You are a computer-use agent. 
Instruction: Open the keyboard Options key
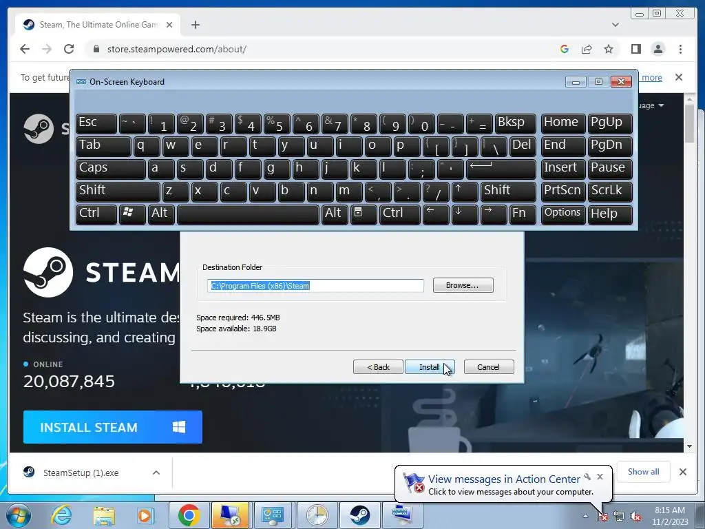click(x=563, y=214)
